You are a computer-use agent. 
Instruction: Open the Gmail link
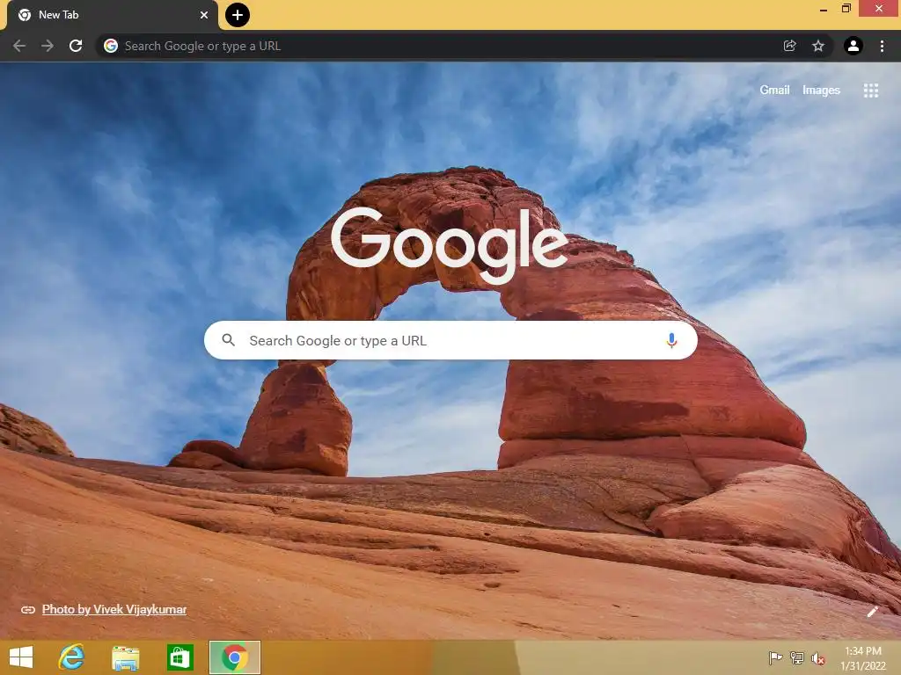pyautogui.click(x=774, y=91)
